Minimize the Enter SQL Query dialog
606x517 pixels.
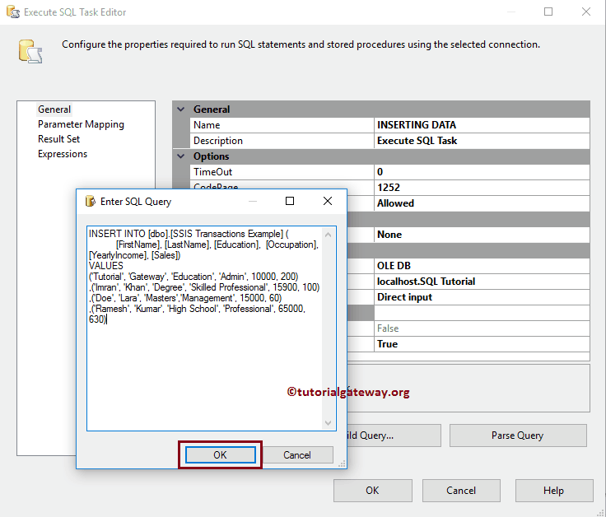(253, 202)
